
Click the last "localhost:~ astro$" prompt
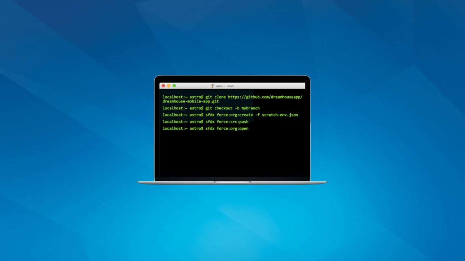[183, 128]
